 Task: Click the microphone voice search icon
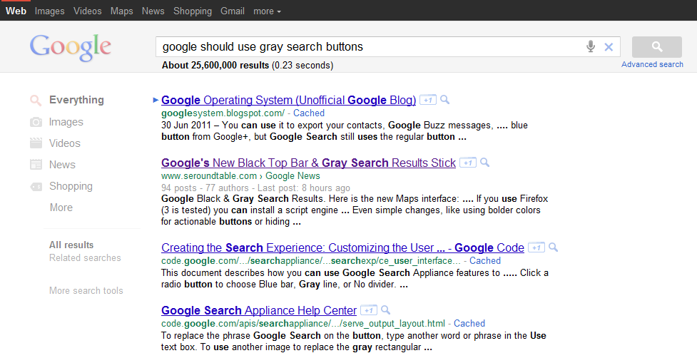pos(590,46)
